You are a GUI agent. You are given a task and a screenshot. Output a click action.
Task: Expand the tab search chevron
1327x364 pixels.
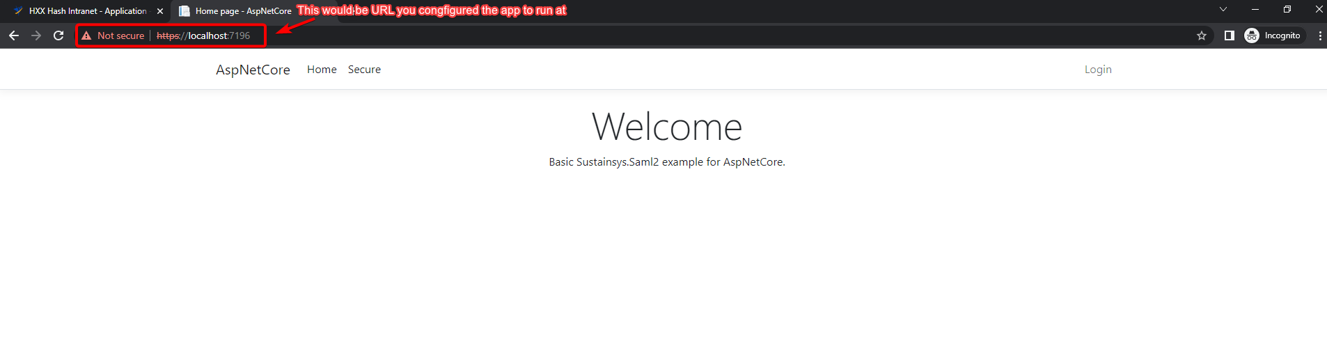[1223, 10]
